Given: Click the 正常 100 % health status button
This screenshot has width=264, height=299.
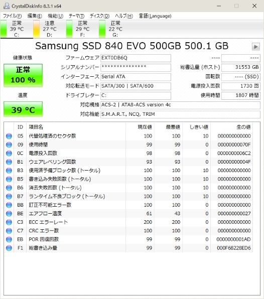Looking at the screenshot, I should (x=23, y=75).
